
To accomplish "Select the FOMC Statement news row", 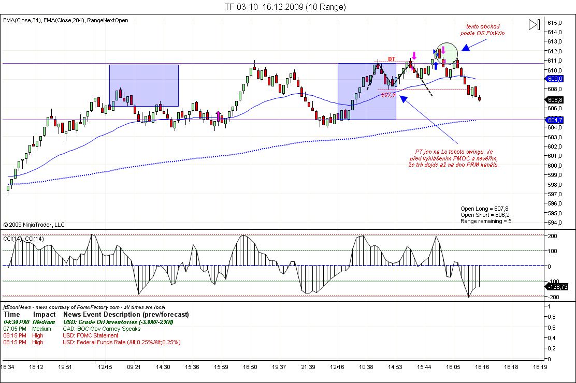I will [61, 335].
